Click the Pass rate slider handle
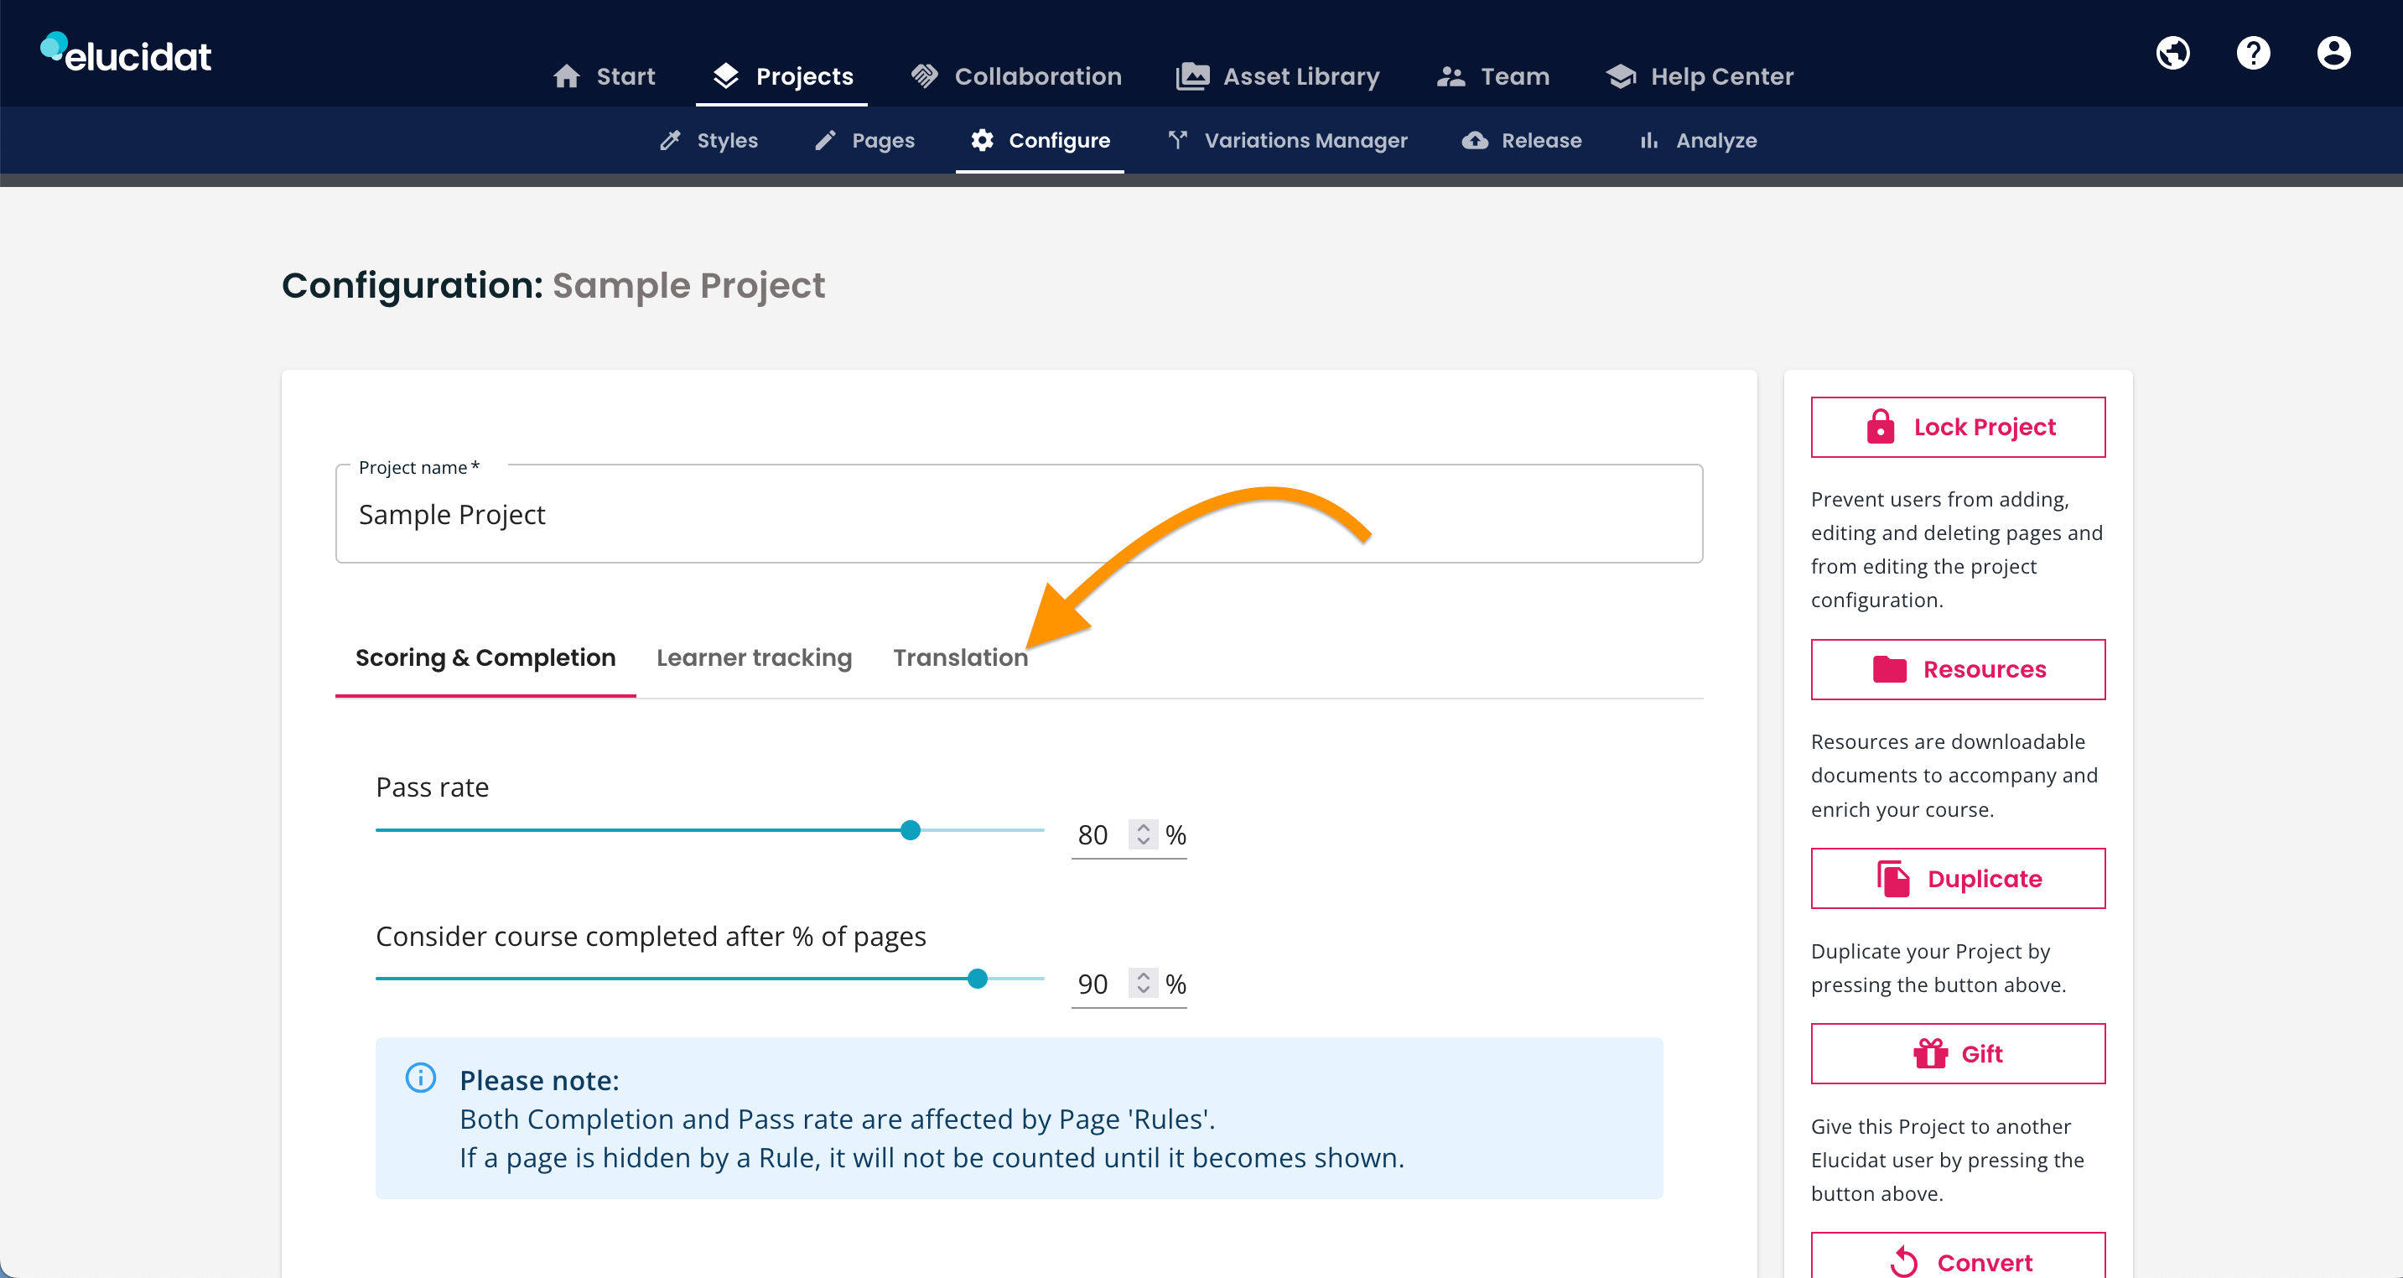Screen dimensions: 2403x1278 (x=911, y=829)
